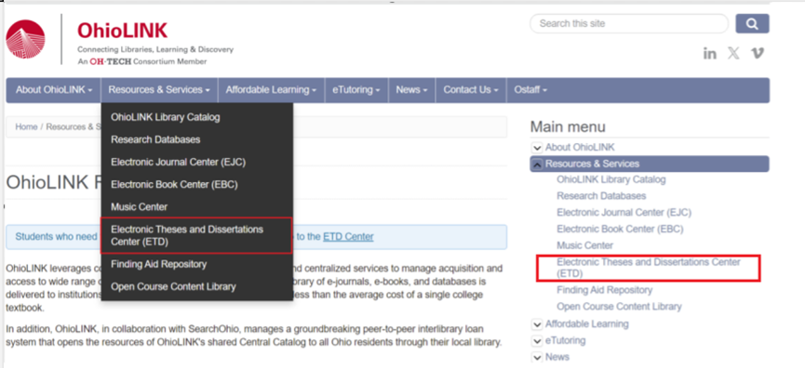This screenshot has width=805, height=368.
Task: Expand News in Main menu
Action: pyautogui.click(x=537, y=357)
